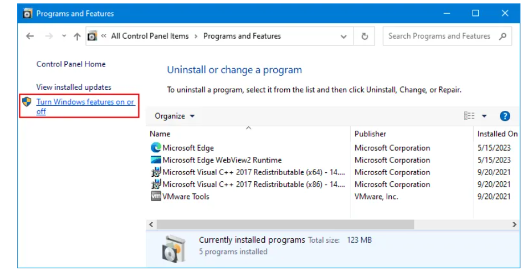Select Visual C++ 2017 Redistributable (x64)
529x270 pixels.
coord(253,172)
